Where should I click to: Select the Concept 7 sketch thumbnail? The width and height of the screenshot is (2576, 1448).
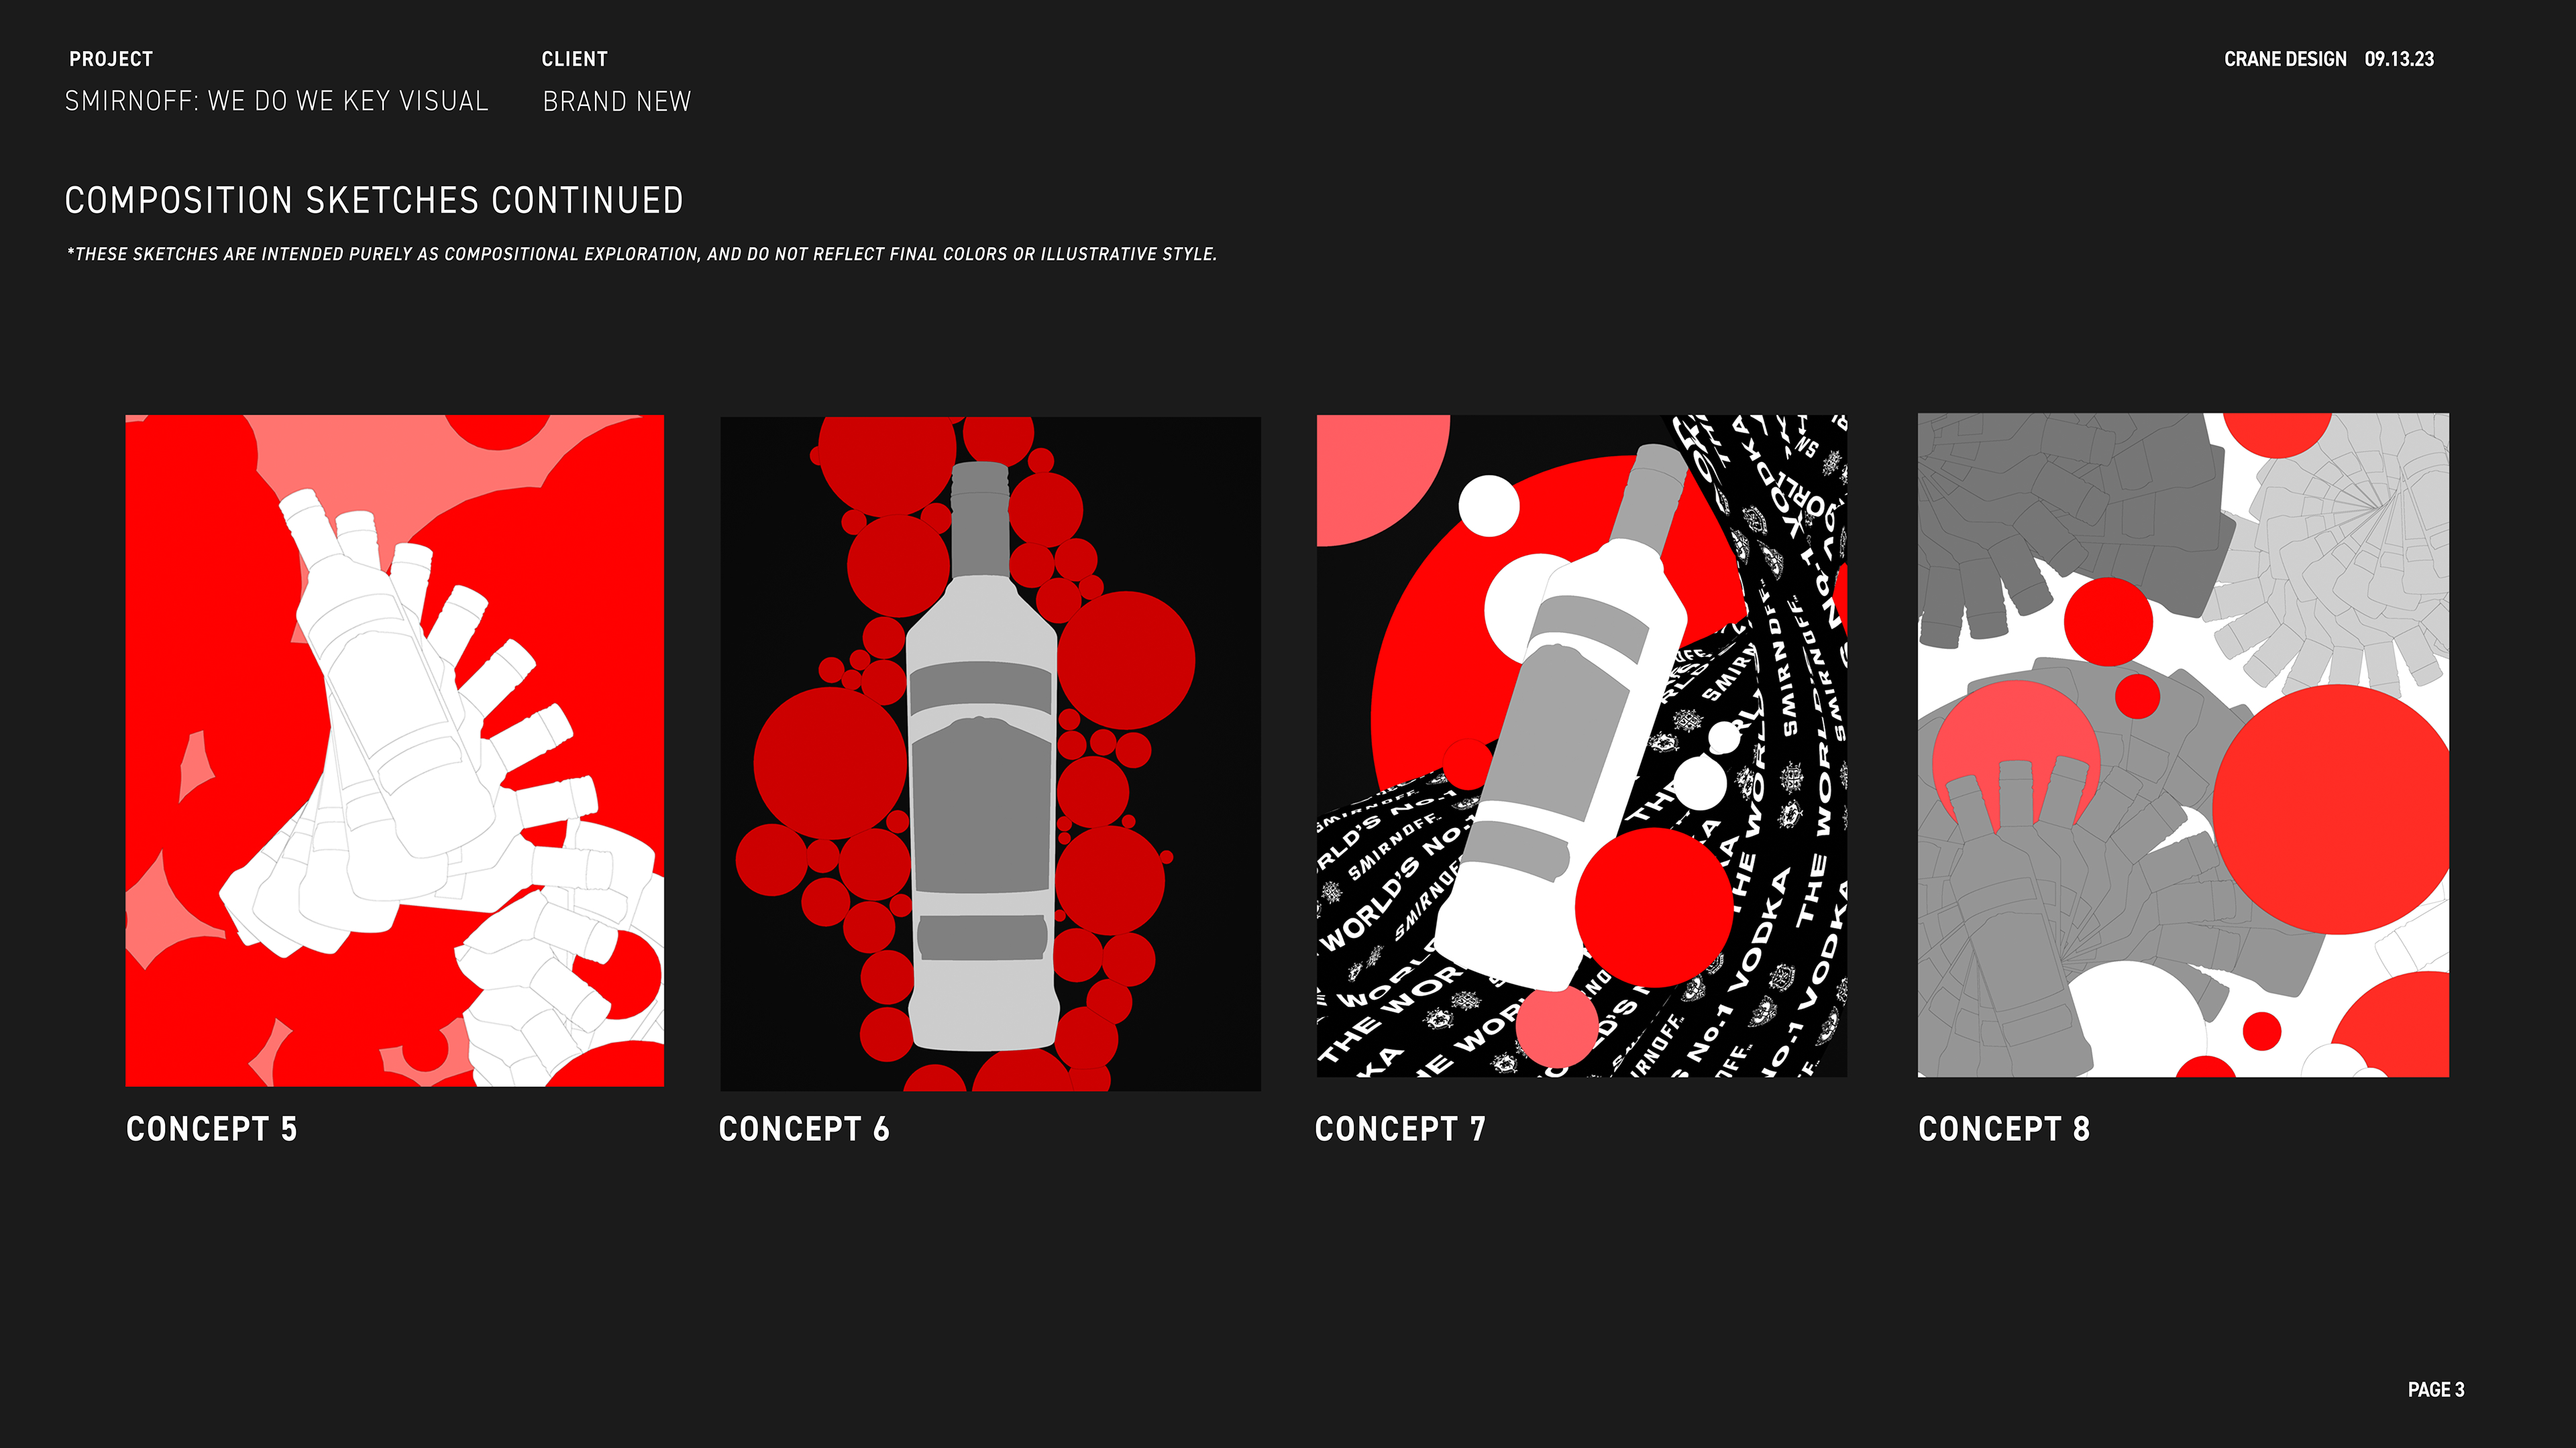(1582, 747)
